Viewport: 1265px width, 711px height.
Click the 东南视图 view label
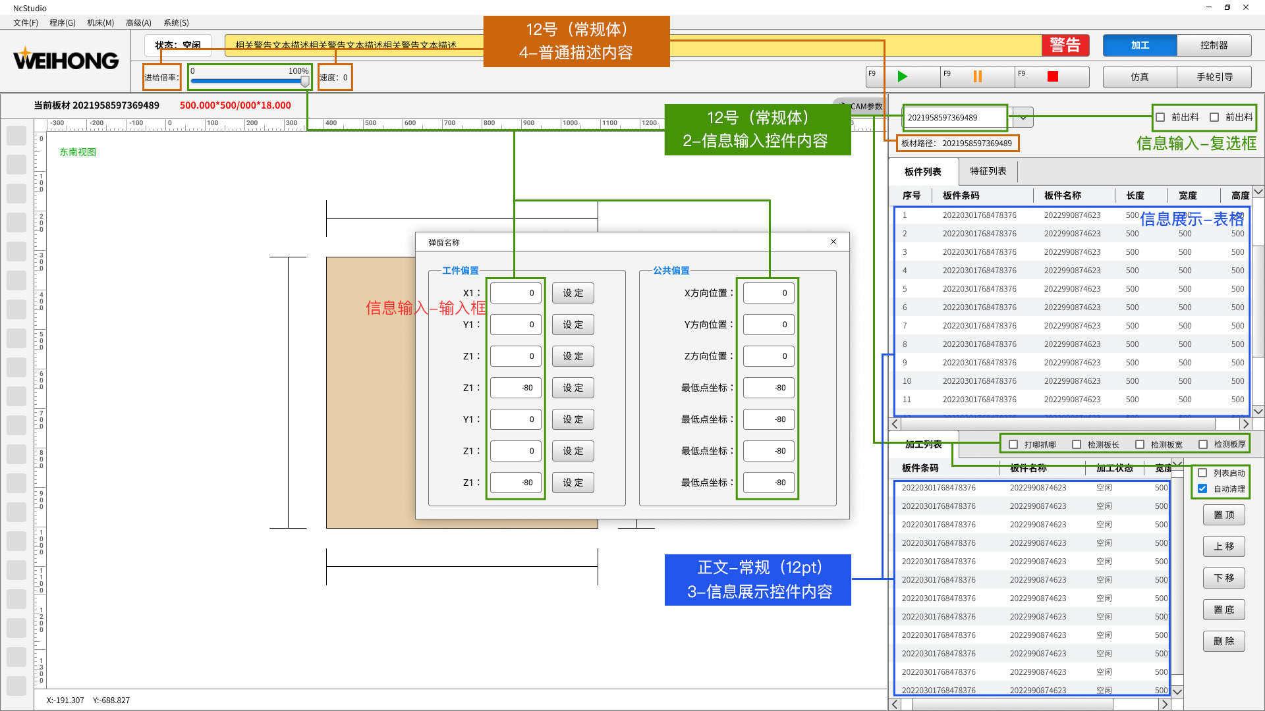click(78, 152)
